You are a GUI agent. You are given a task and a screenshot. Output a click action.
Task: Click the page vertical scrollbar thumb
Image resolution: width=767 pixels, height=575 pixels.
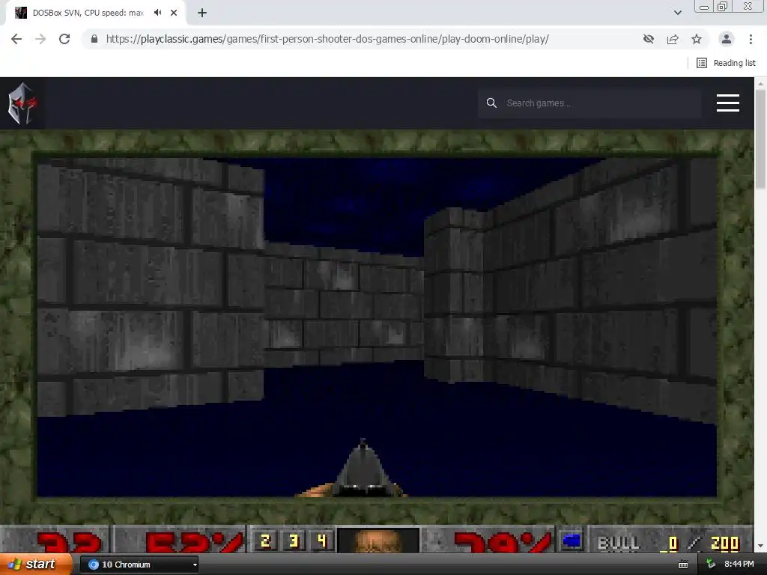761,139
